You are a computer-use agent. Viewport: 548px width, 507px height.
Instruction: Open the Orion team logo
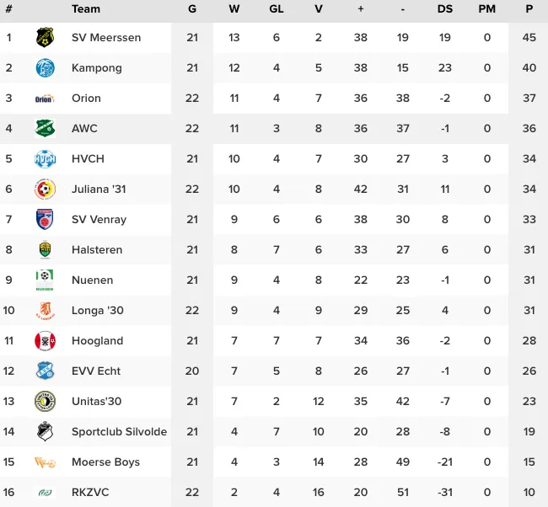[45, 99]
